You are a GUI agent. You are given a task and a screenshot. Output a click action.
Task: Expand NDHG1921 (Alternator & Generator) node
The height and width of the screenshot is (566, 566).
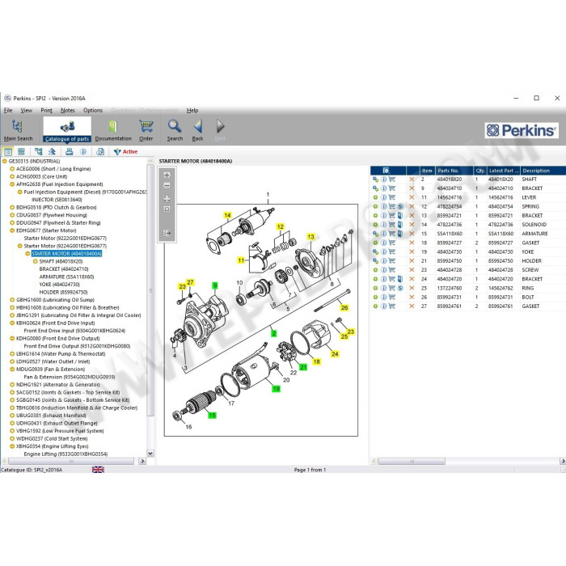[x=12, y=385]
